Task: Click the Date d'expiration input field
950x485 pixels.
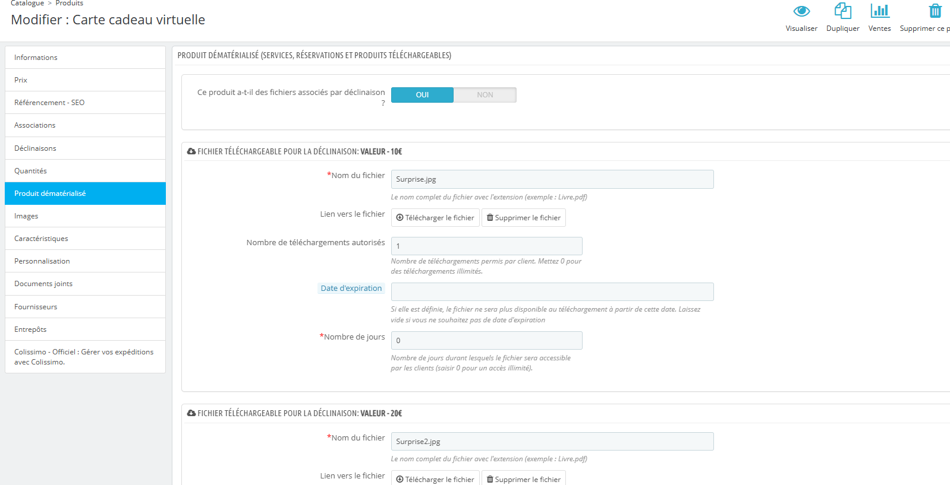Action: (x=552, y=292)
